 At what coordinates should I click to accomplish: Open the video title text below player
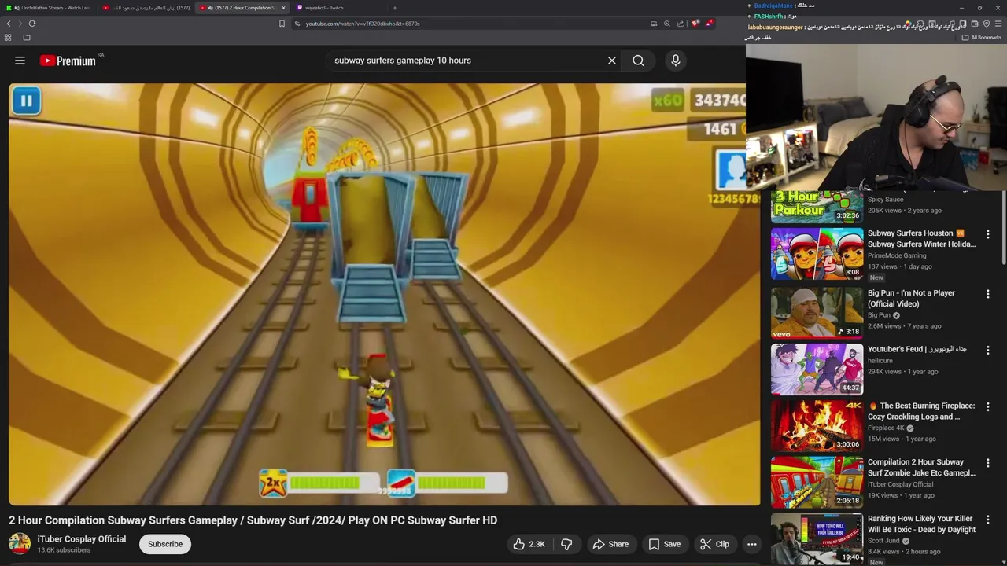tap(253, 520)
